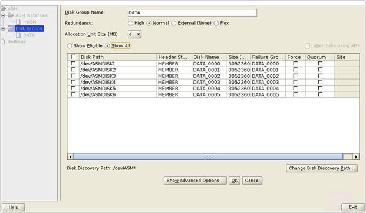The width and height of the screenshot is (366, 213).
Task: Mark DATA_0000 as Quorum disk
Action: point(320,64)
